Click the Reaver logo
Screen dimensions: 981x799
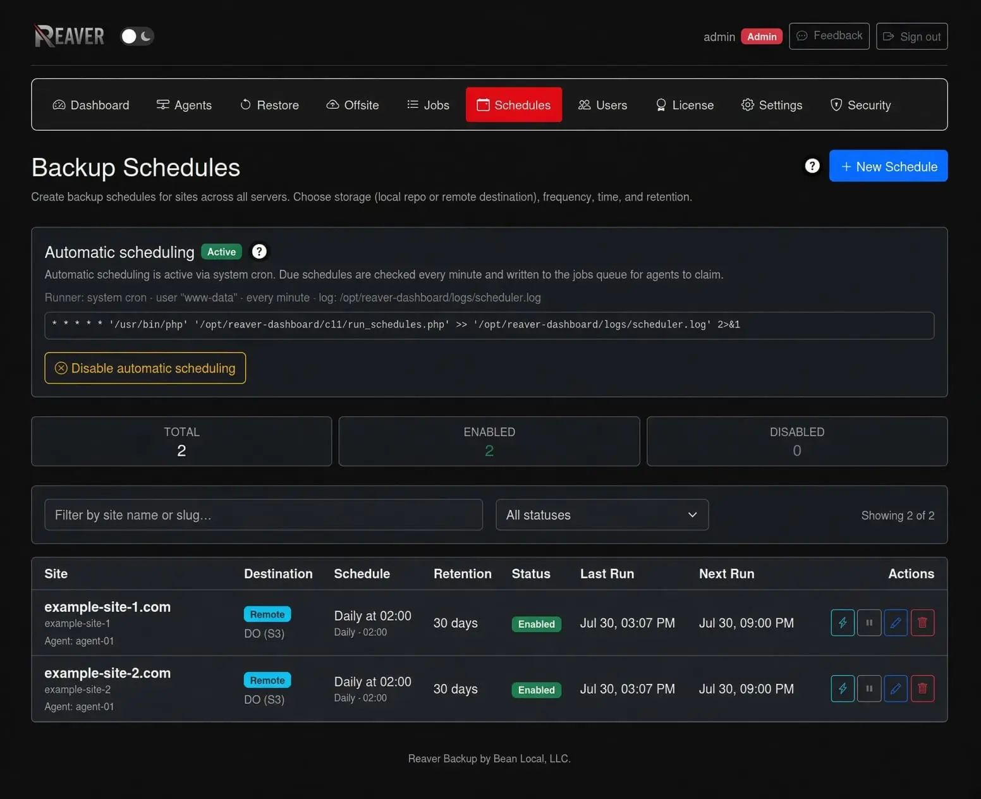[x=69, y=36]
